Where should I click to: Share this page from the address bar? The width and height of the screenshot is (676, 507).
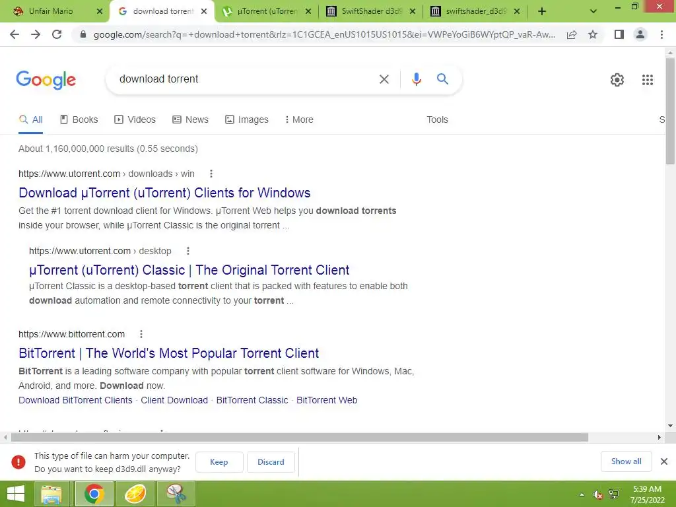point(572,34)
